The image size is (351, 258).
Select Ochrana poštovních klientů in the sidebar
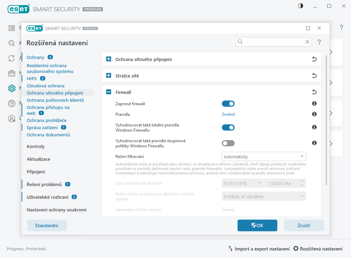pyautogui.click(x=55, y=100)
